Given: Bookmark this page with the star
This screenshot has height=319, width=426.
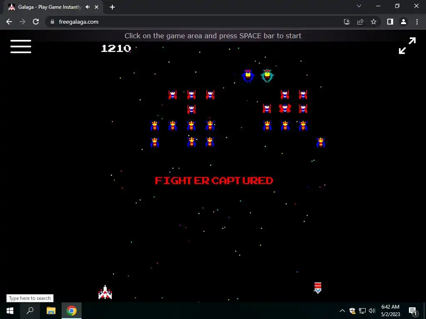Looking at the screenshot, I should coord(374,22).
